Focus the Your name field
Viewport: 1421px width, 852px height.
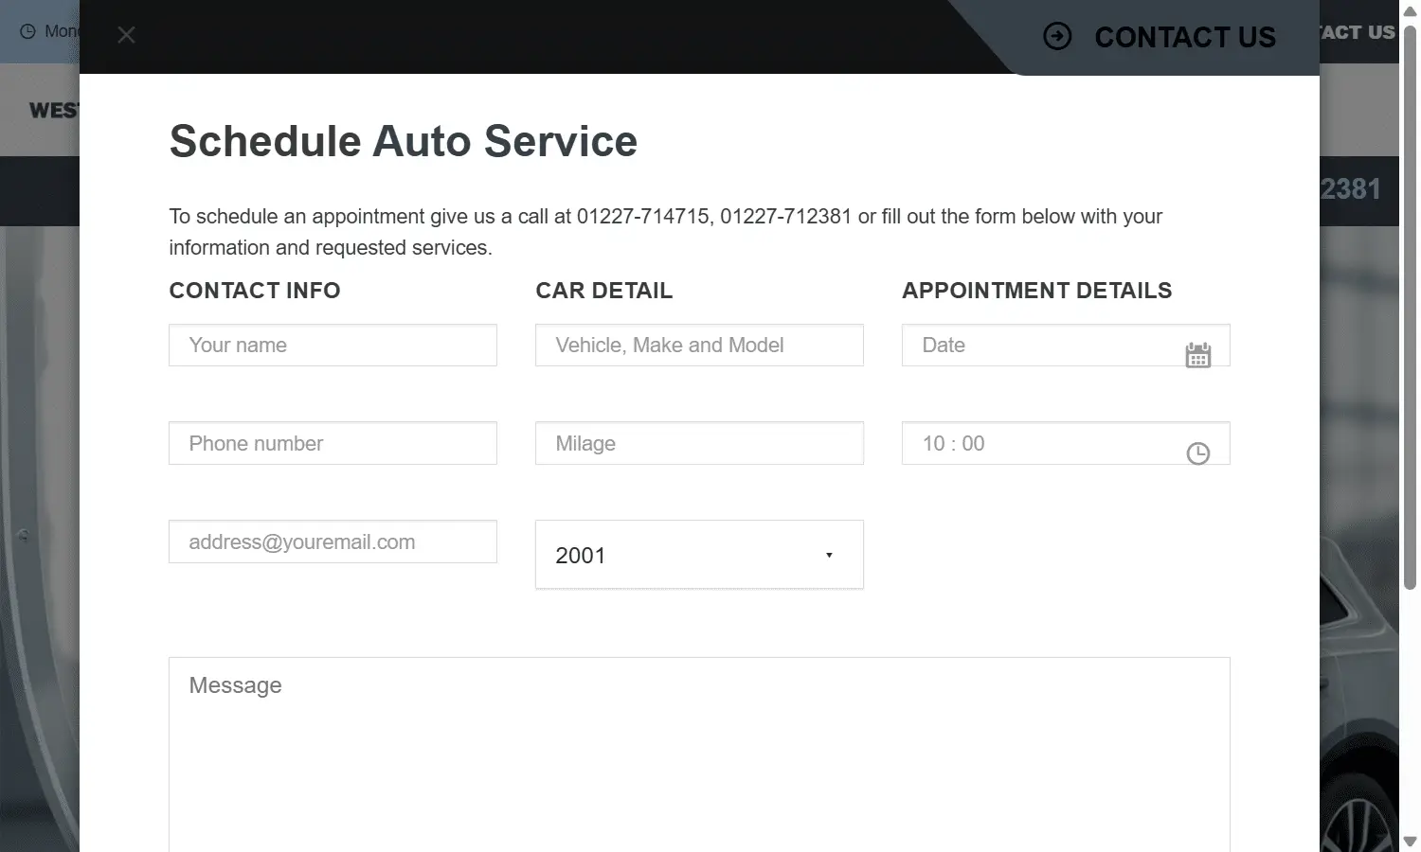tap(333, 346)
